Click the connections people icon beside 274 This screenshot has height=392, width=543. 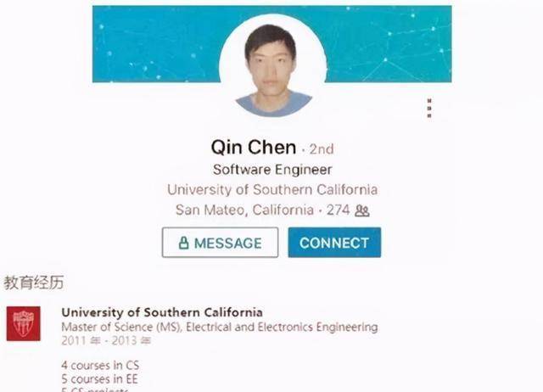(x=362, y=210)
